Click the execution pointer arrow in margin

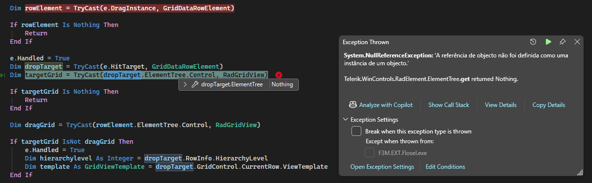pyautogui.click(x=3, y=75)
